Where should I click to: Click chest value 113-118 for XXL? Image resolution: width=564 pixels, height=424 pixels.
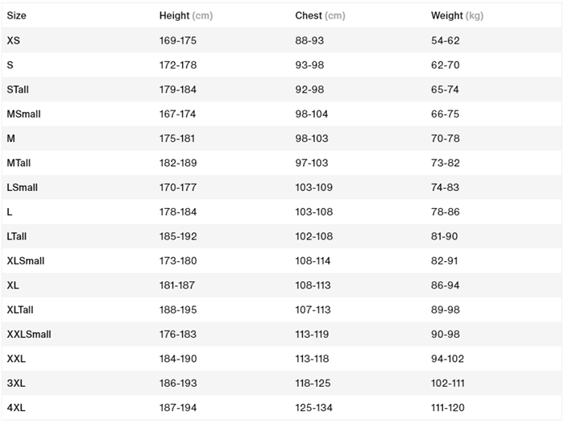tap(313, 359)
